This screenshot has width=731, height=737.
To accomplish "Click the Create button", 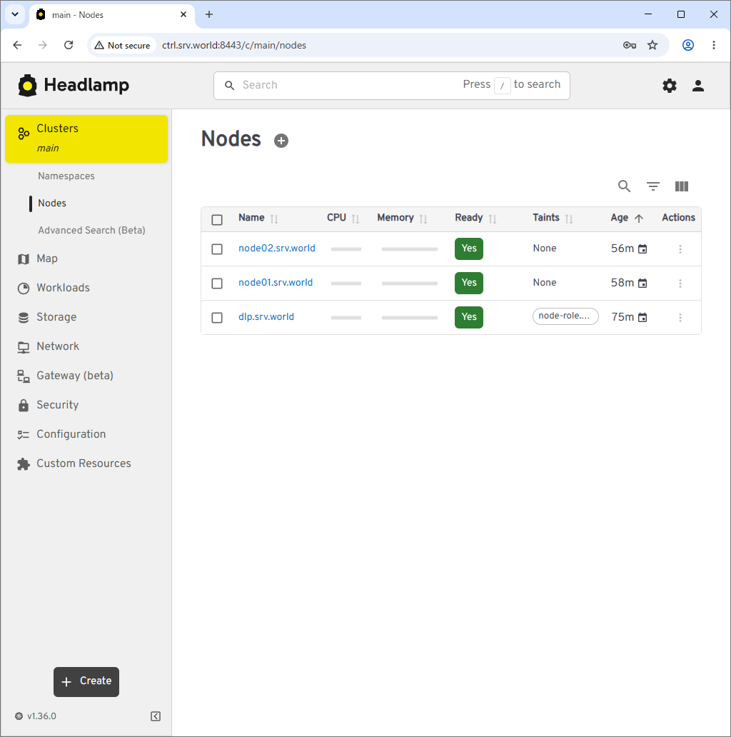I will click(x=86, y=681).
